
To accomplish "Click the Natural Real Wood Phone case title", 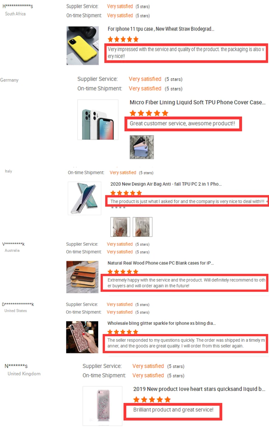I will (161, 263).
